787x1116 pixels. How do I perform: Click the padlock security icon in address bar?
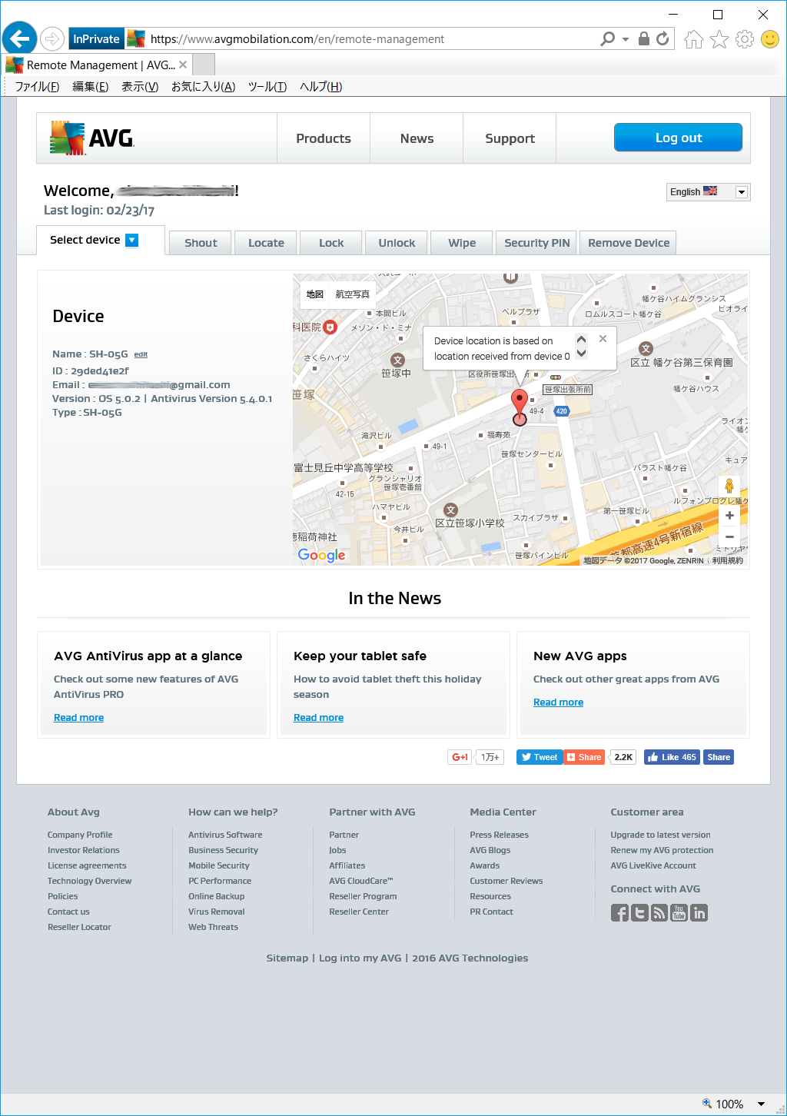point(644,38)
